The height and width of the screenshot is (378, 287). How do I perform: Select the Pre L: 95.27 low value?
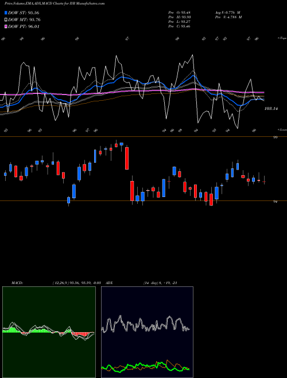(180, 22)
